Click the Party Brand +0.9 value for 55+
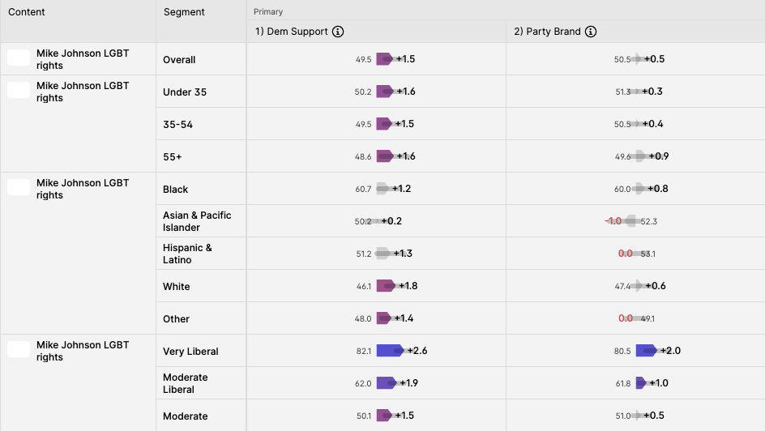The image size is (765, 431). (659, 156)
